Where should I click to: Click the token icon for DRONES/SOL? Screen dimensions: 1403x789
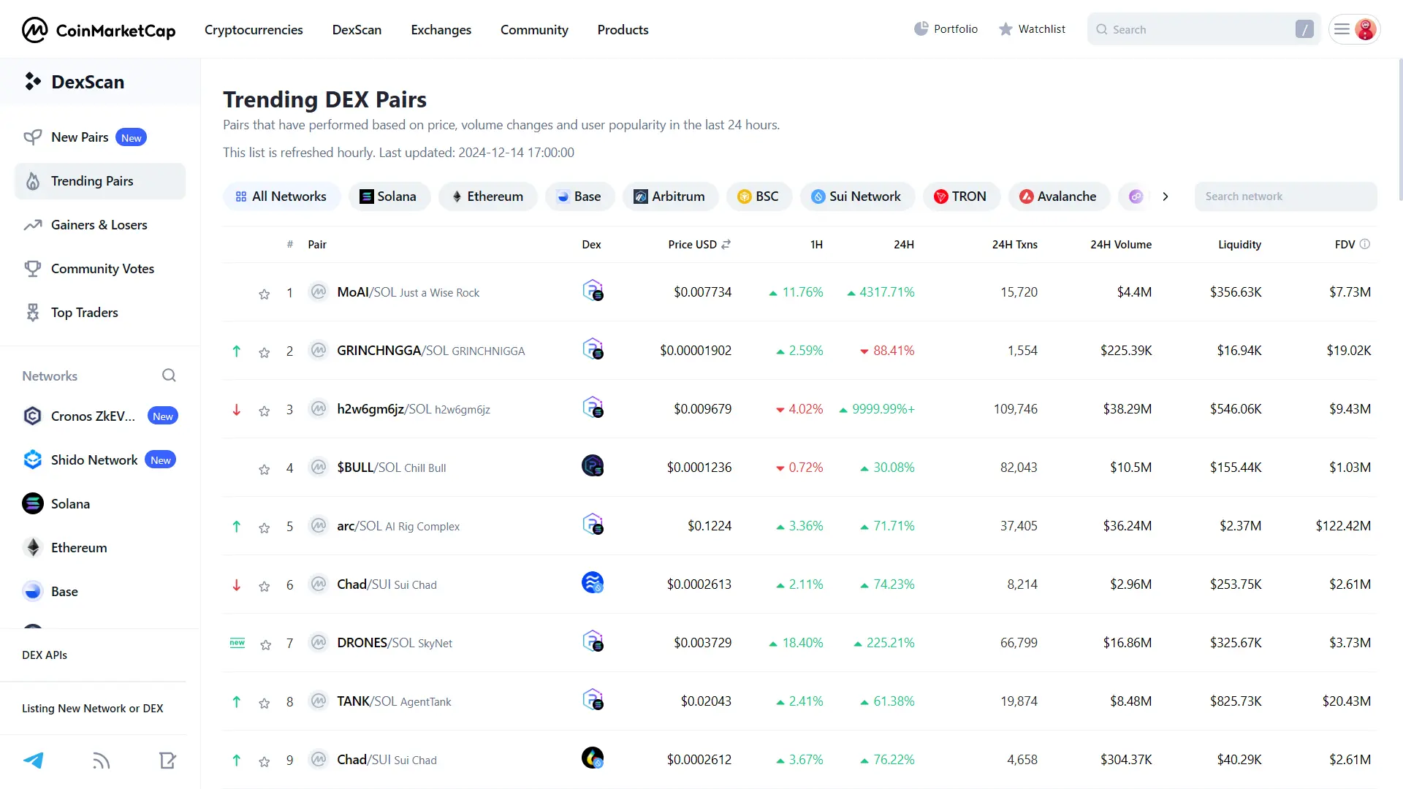[x=318, y=642]
